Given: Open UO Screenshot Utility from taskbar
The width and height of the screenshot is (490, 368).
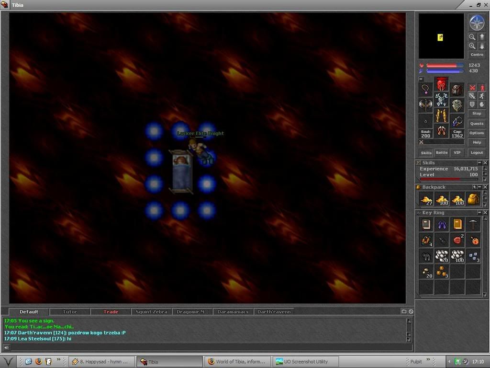Looking at the screenshot, I should 305,361.
